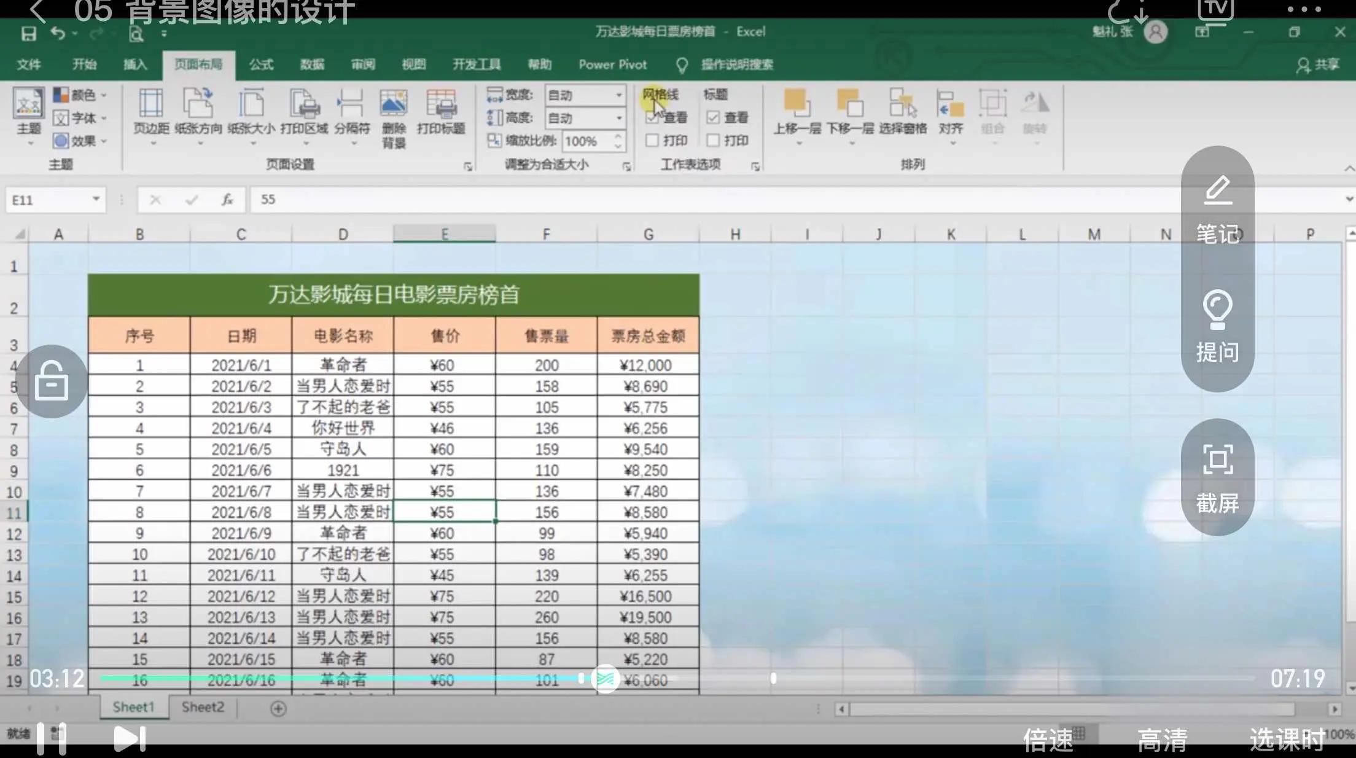The image size is (1356, 758).
Task: Tap the screen lock icon
Action: pos(51,381)
